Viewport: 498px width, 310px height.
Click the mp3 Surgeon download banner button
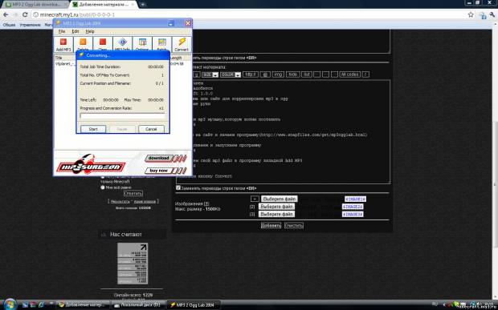tap(165, 158)
